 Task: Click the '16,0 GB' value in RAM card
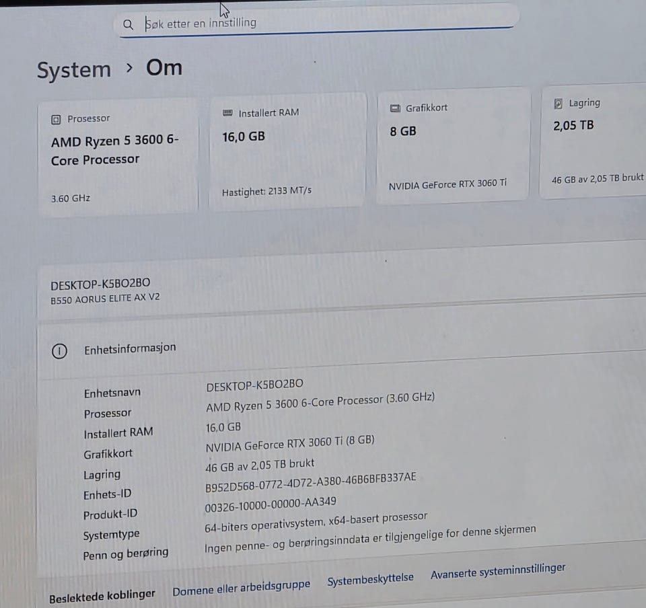[244, 137]
